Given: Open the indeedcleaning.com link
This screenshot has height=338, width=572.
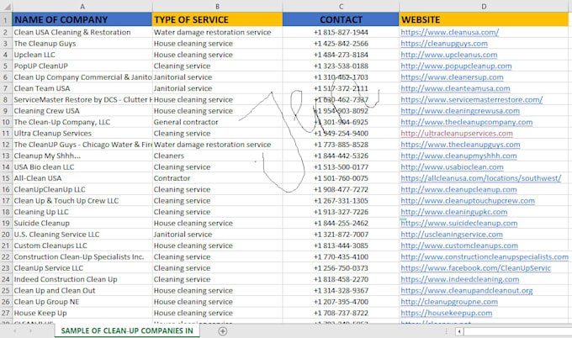Looking at the screenshot, I should [459, 279].
